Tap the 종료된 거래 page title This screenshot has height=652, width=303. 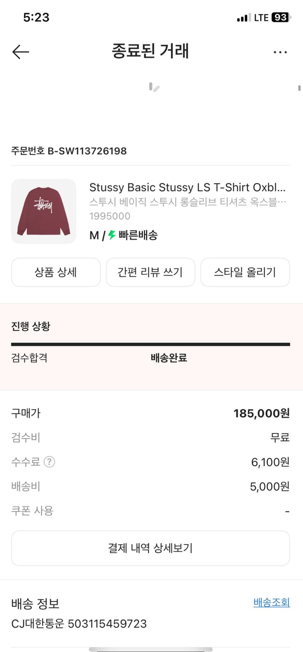pos(150,51)
